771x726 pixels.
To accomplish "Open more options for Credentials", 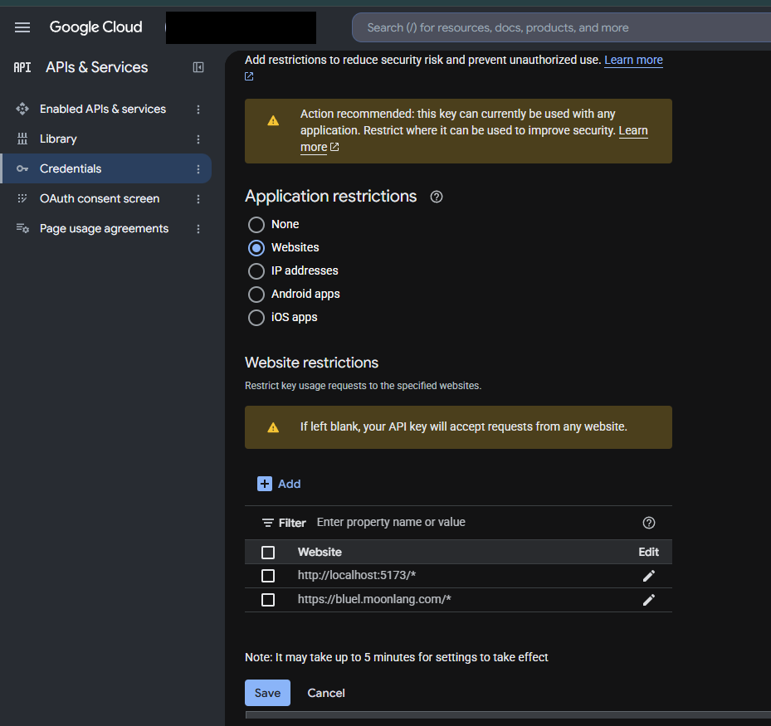I will [x=198, y=169].
